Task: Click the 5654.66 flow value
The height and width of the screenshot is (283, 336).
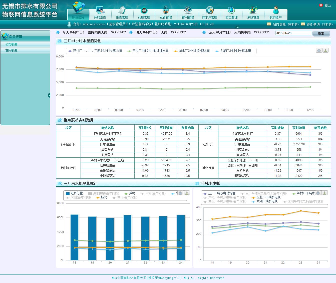Action: pyautogui.click(x=166, y=160)
